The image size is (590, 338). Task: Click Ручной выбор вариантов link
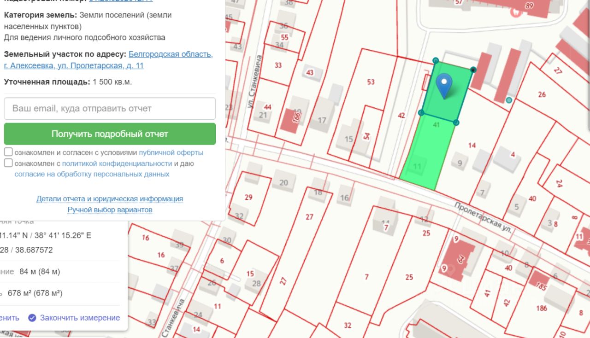(x=110, y=210)
